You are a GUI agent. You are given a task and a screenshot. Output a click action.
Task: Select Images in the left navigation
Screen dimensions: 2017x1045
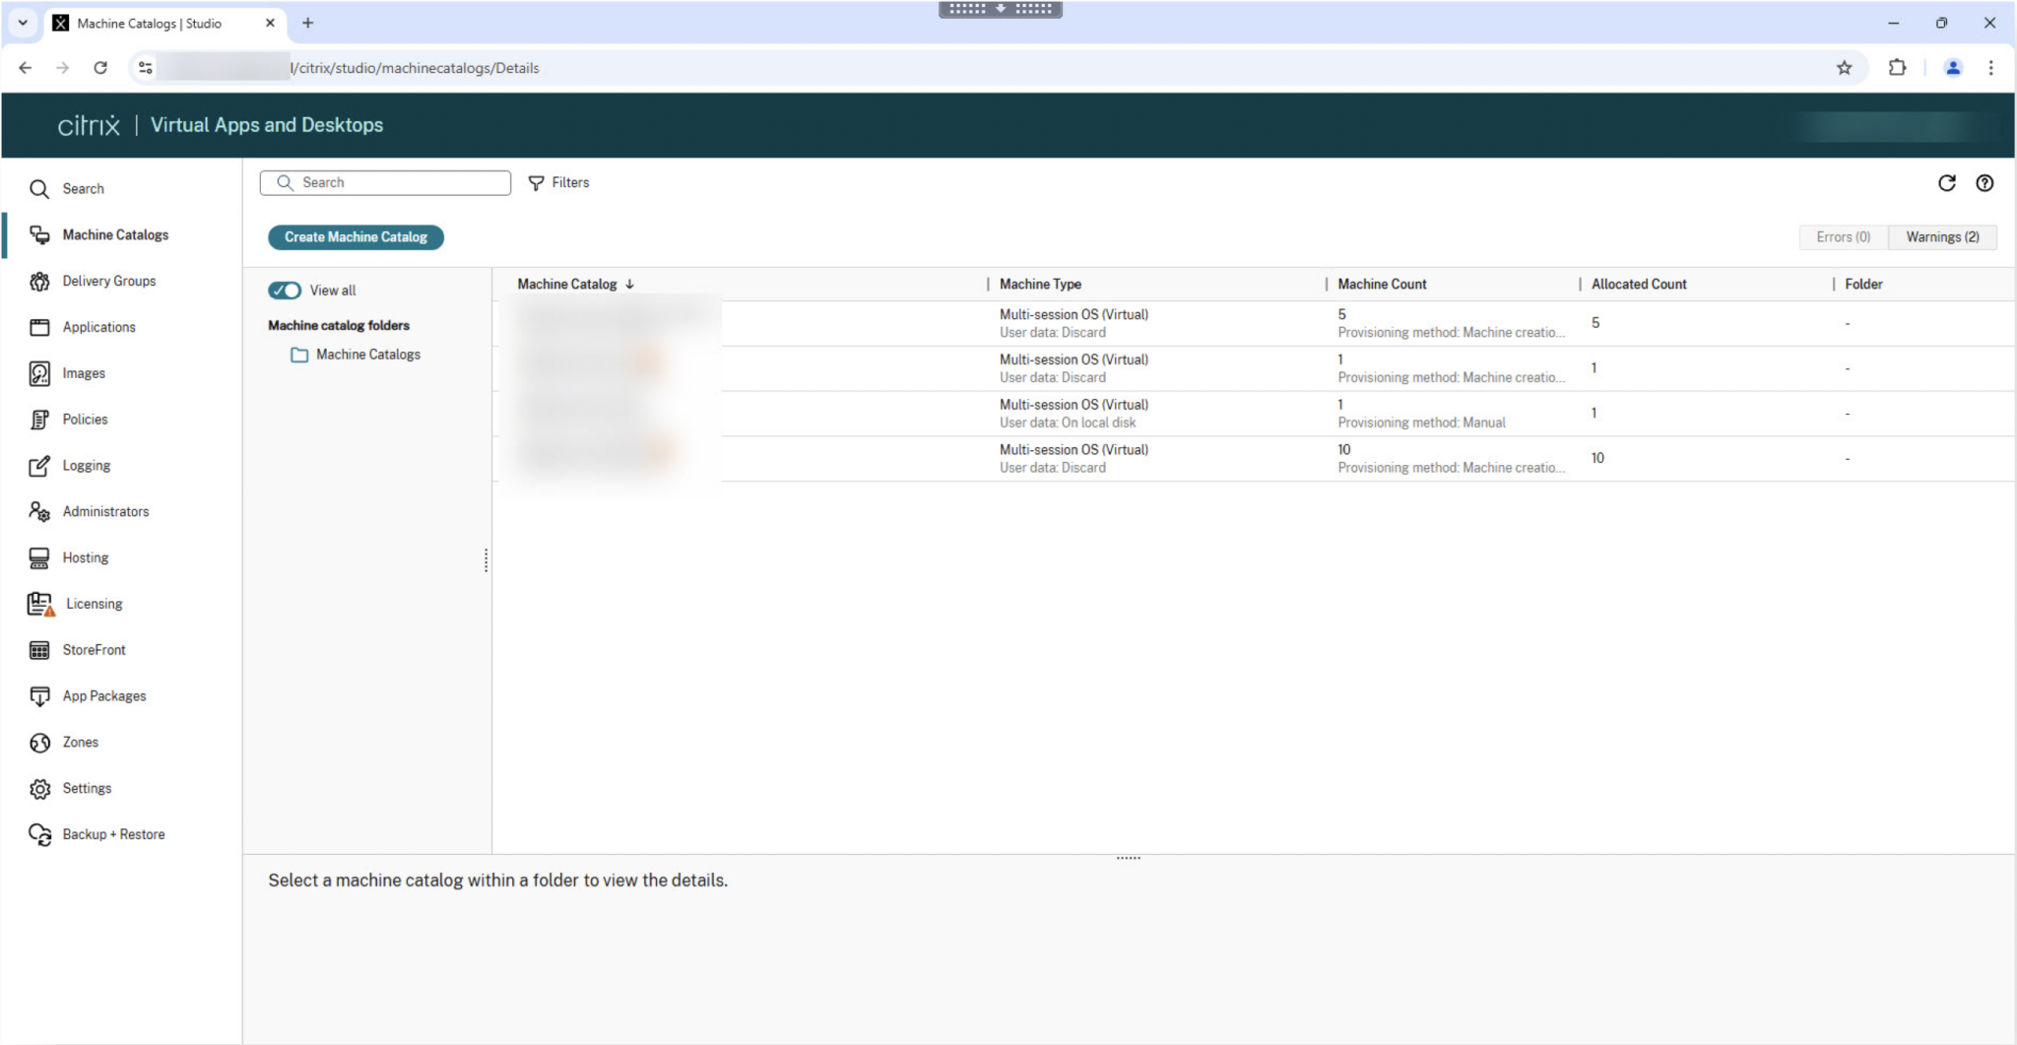click(x=84, y=372)
